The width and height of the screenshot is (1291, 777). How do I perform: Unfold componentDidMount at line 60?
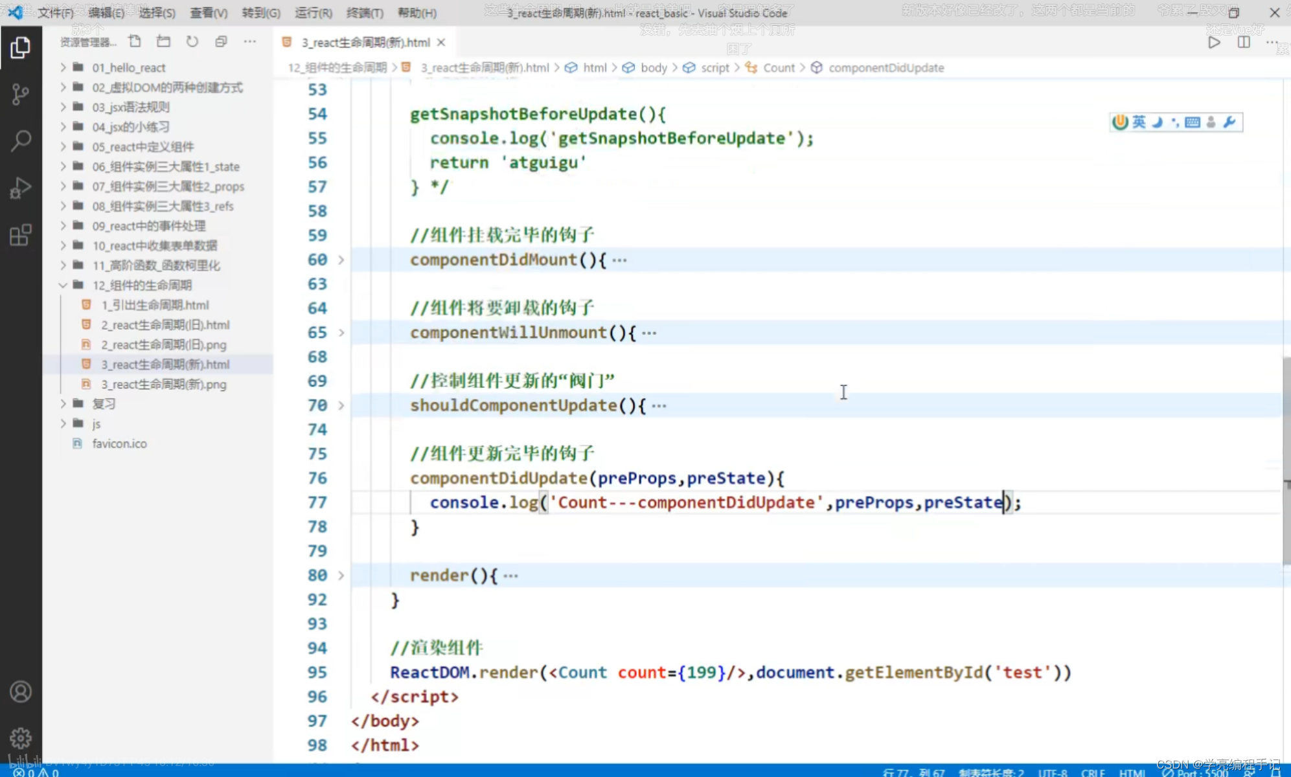[x=341, y=260]
